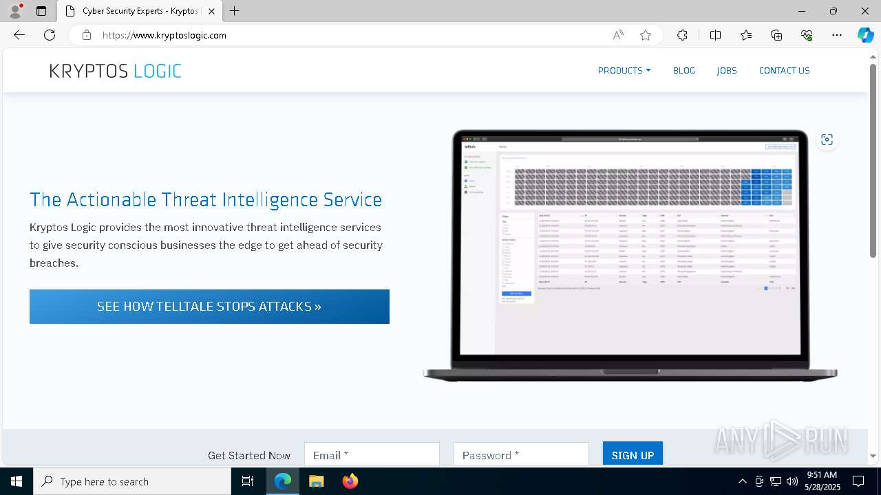Open the clock and date flyout
This screenshot has height=495, width=881.
coord(821,481)
